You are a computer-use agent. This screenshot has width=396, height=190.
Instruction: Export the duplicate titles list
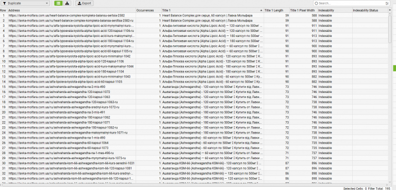click(x=85, y=3)
